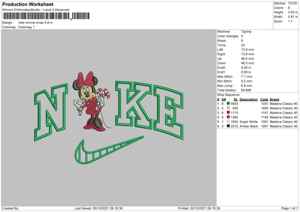The height and width of the screenshot is (212, 300).
Task: Click the "EndX:" label
Action: pyautogui.click(x=221, y=67)
